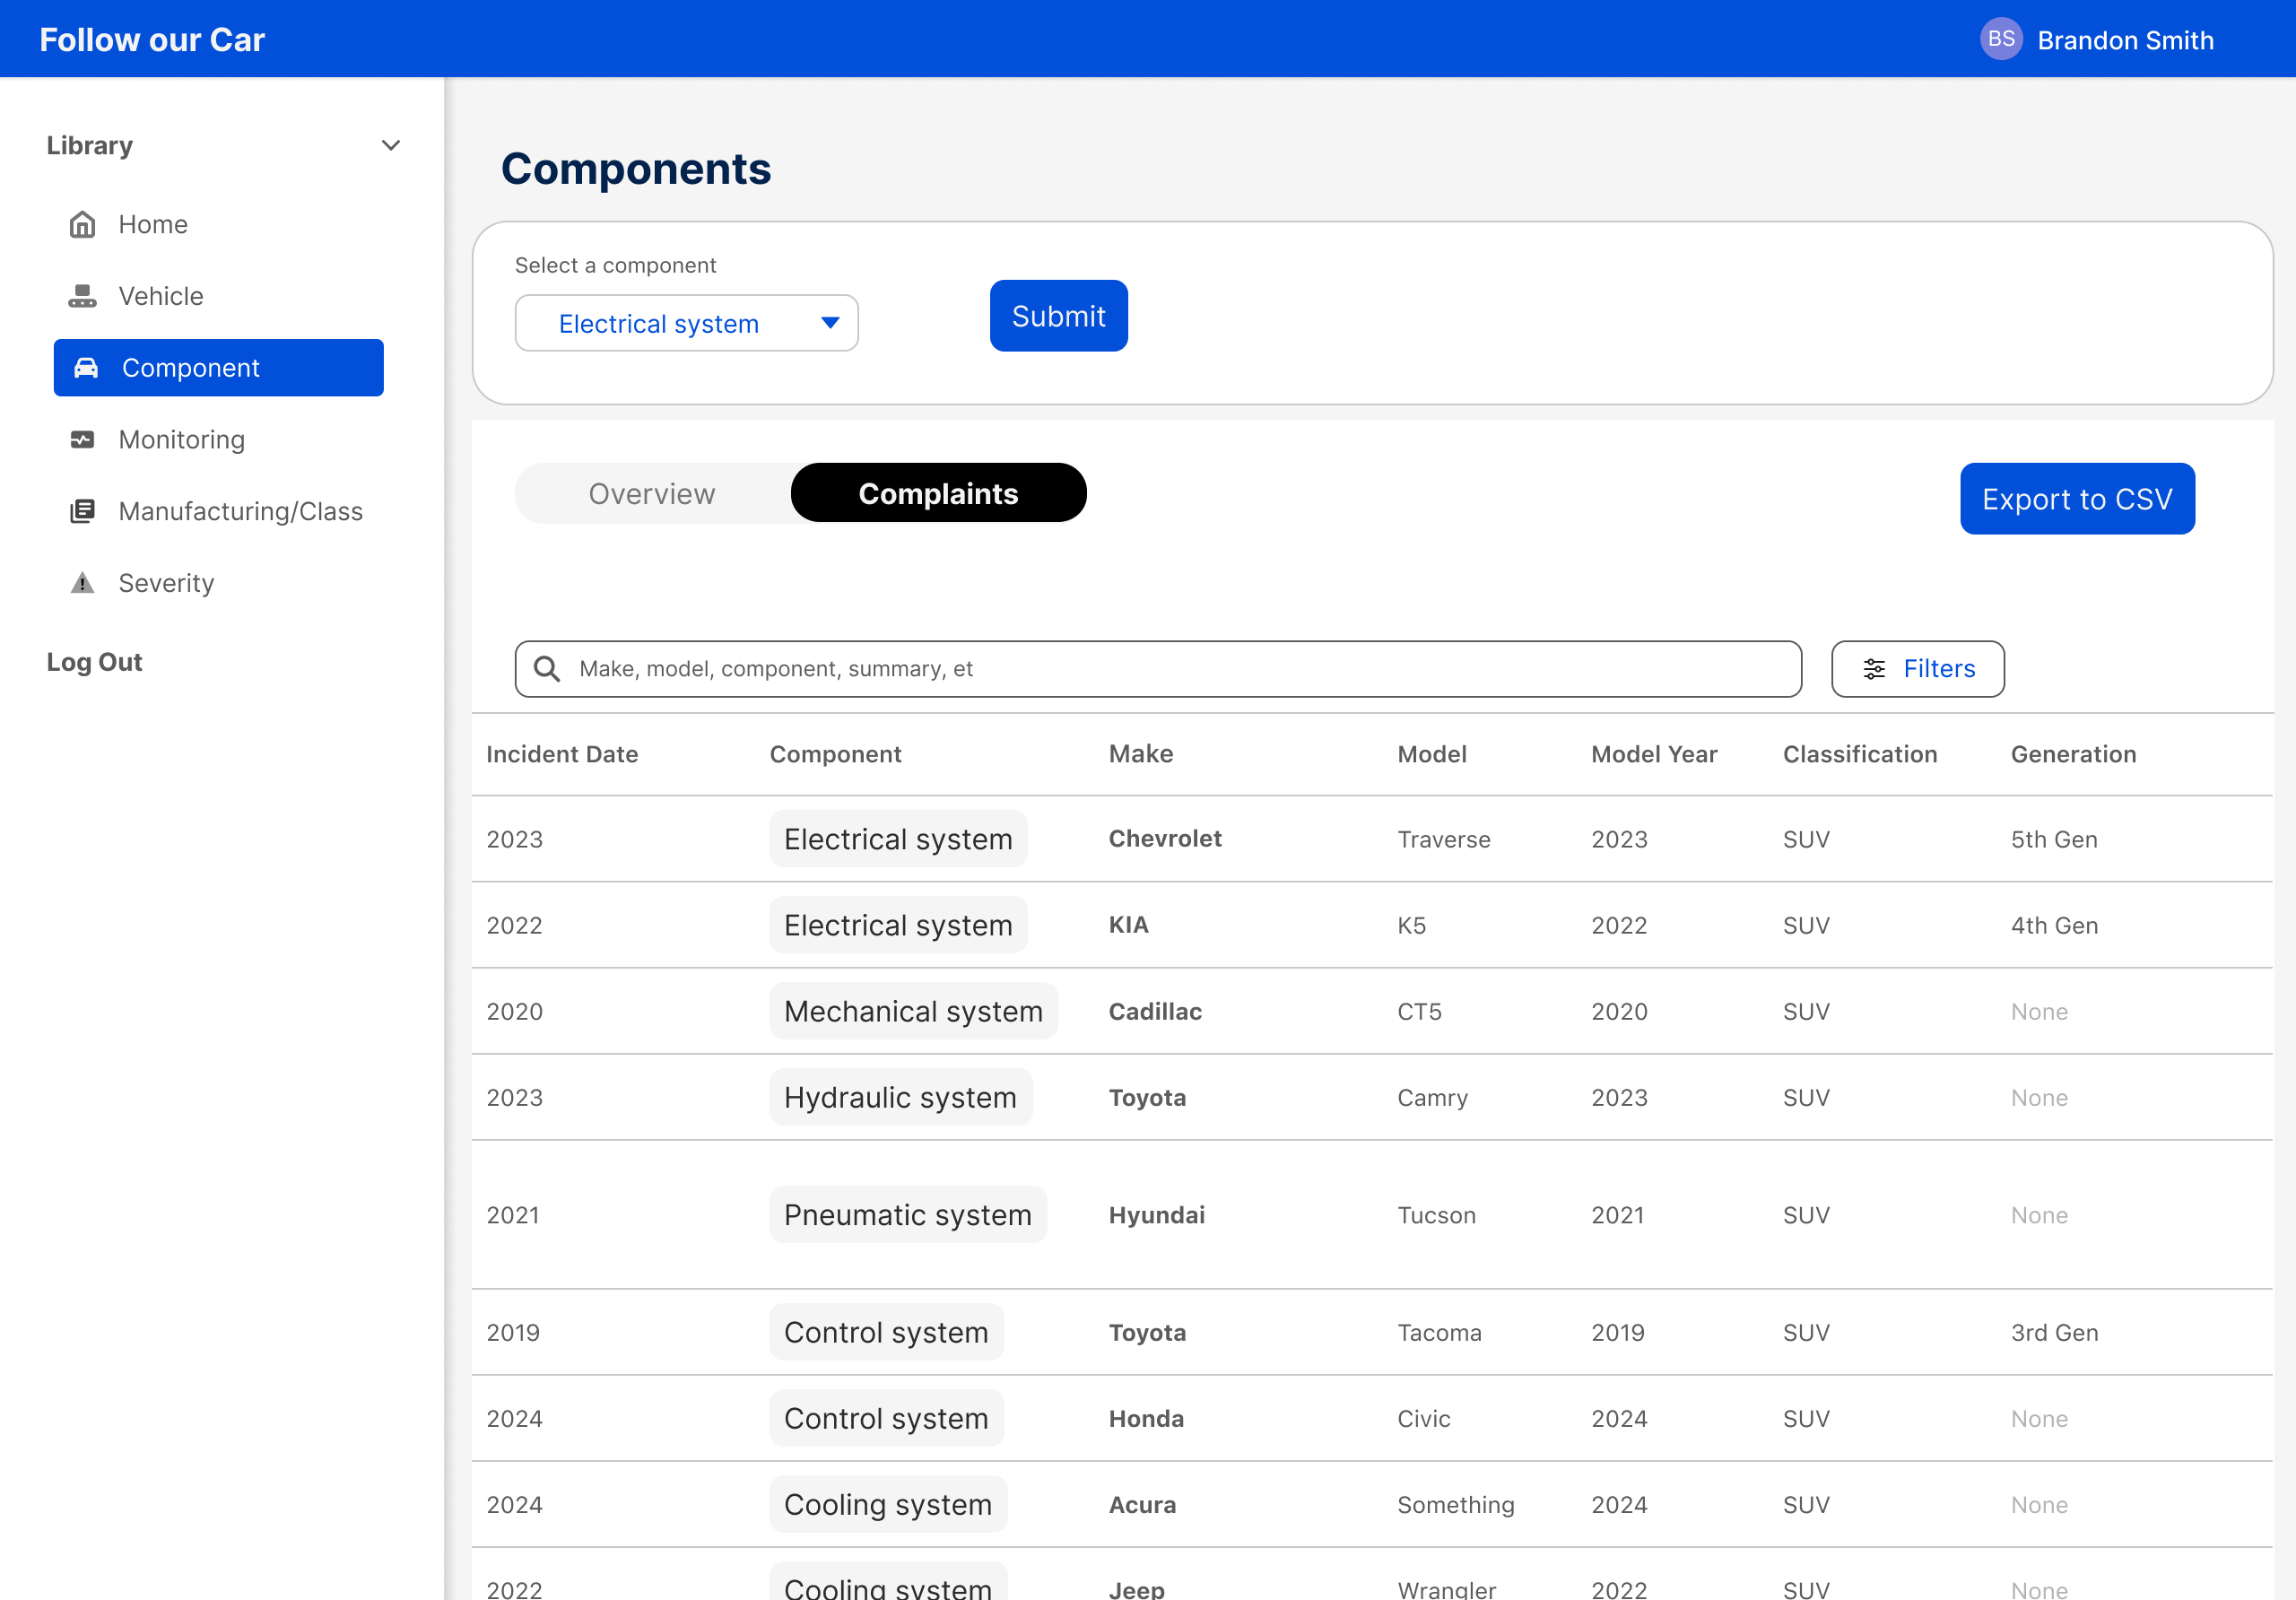Click the Generation column header
The image size is (2296, 1600).
[x=2073, y=754]
